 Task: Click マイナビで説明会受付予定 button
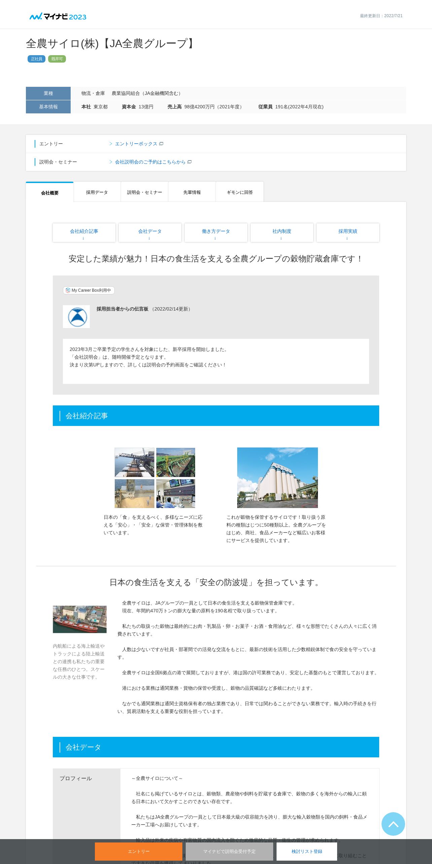pos(229,851)
